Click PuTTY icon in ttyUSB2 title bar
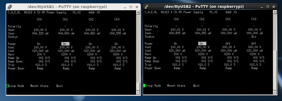Viewport: 282px width, 101px height. point(147,7)
